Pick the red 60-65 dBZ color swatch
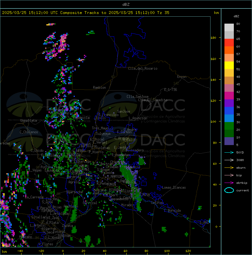252x255 pixels. [229, 43]
